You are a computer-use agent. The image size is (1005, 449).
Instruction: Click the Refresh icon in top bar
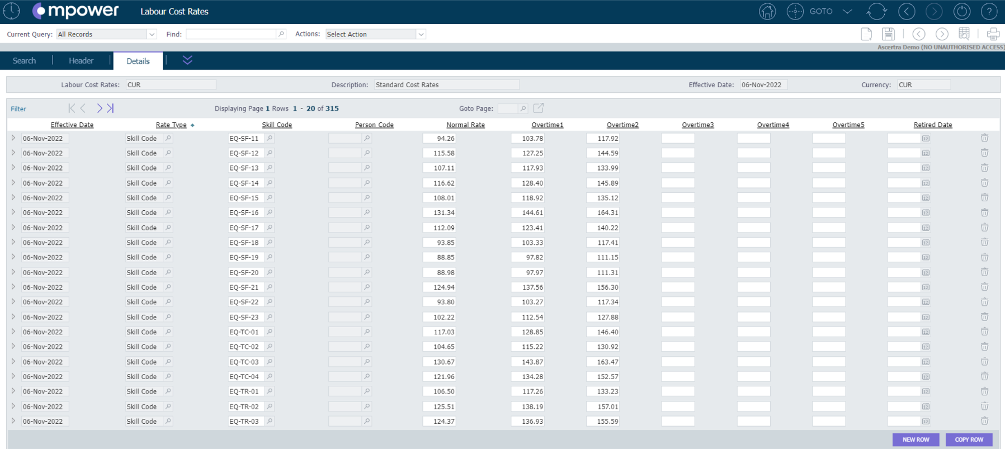[876, 11]
